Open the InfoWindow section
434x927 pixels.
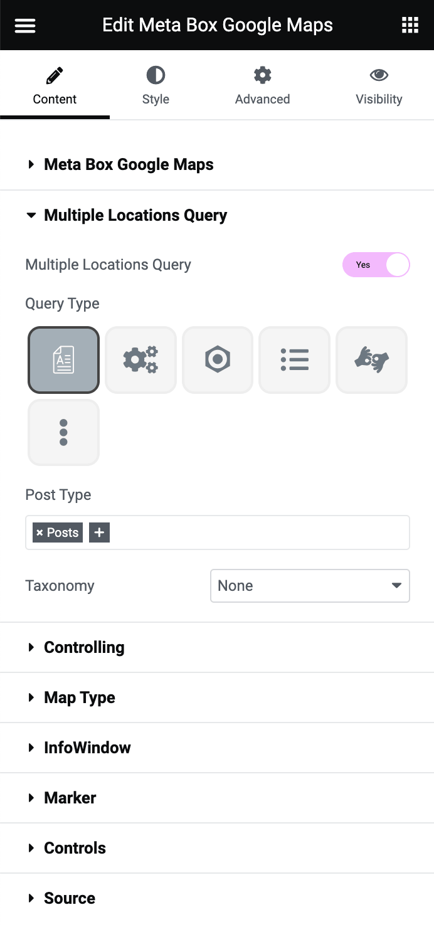87,747
